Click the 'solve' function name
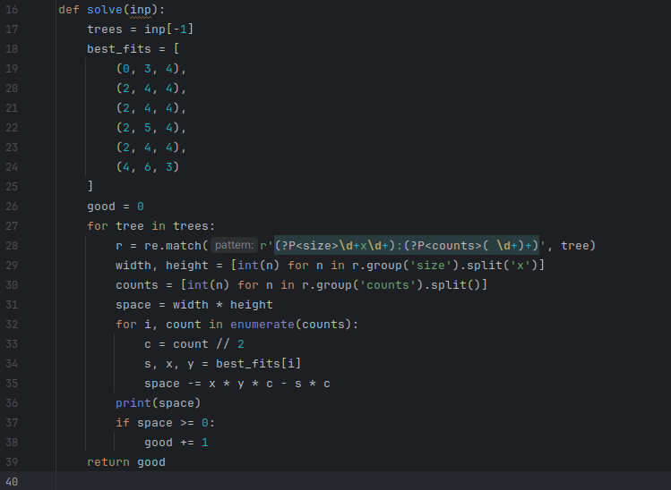 [105, 10]
